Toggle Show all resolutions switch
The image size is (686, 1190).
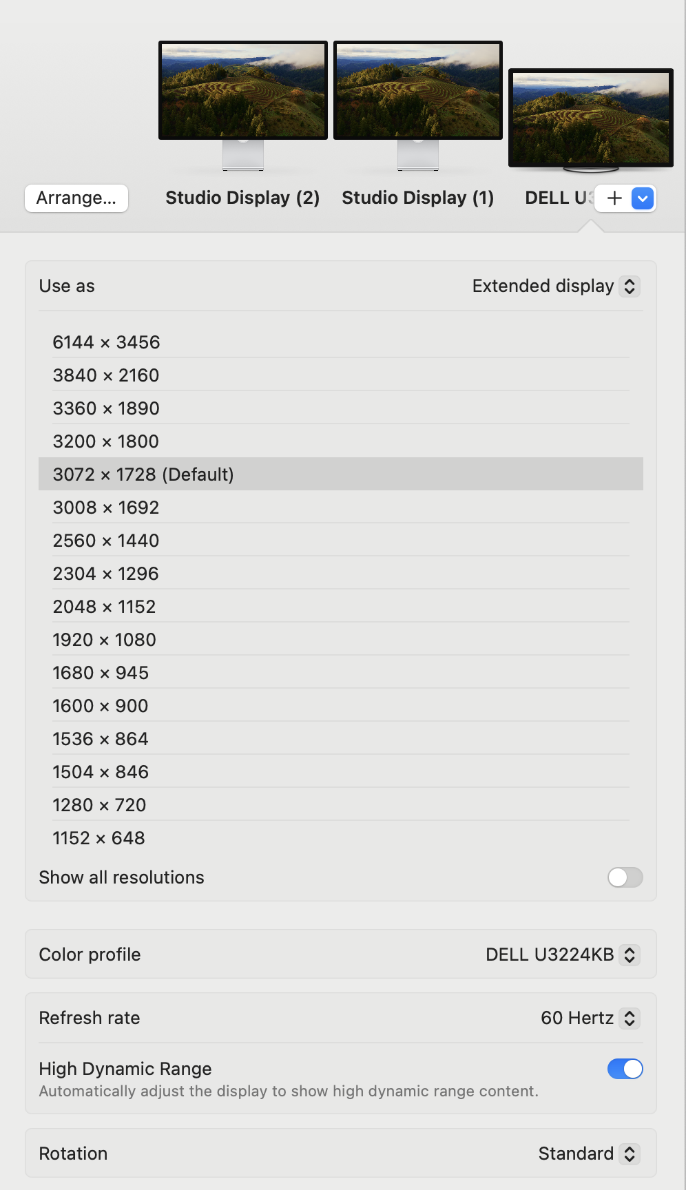coord(625,877)
